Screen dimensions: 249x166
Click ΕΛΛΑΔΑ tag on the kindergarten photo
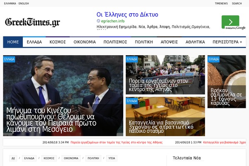(132, 101)
